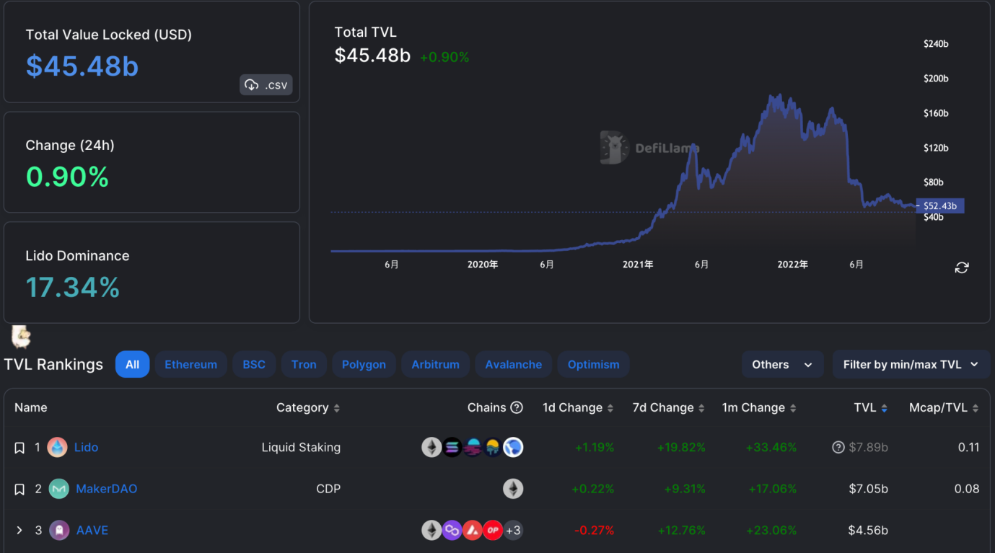
Task: Expand the AAVE row chevron
Action: [x=19, y=531]
